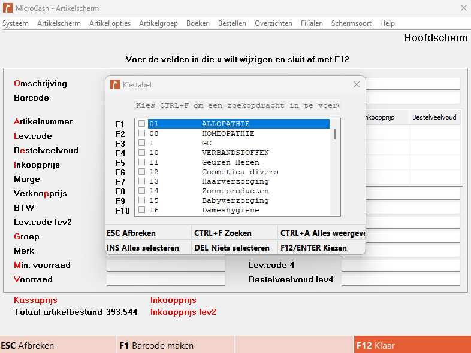Click ESC Afbreken in bottom bar
Image resolution: width=471 pixels, height=353 pixels.
point(58,345)
